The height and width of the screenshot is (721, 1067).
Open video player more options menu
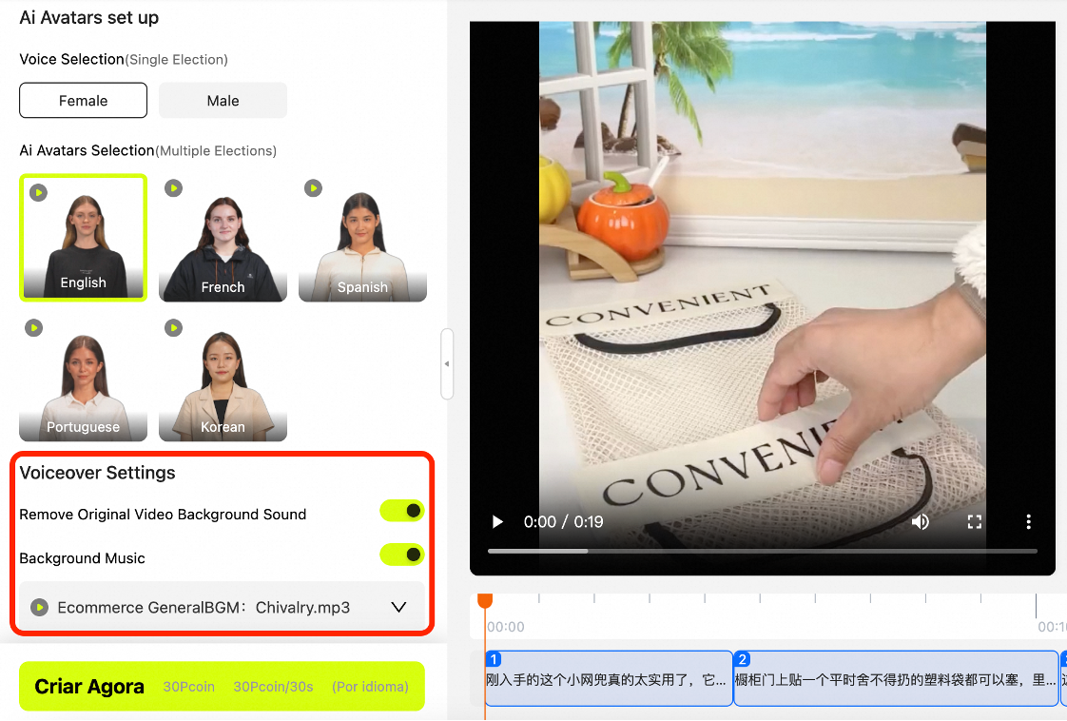click(x=1028, y=521)
